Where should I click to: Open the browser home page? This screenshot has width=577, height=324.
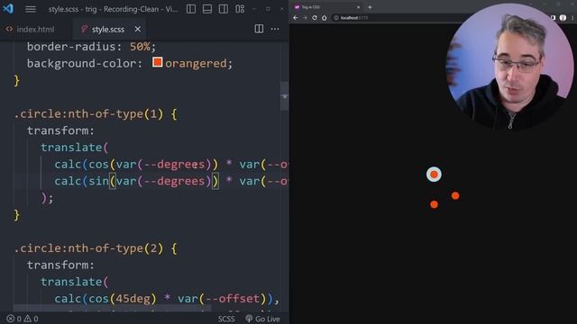tap(325, 18)
